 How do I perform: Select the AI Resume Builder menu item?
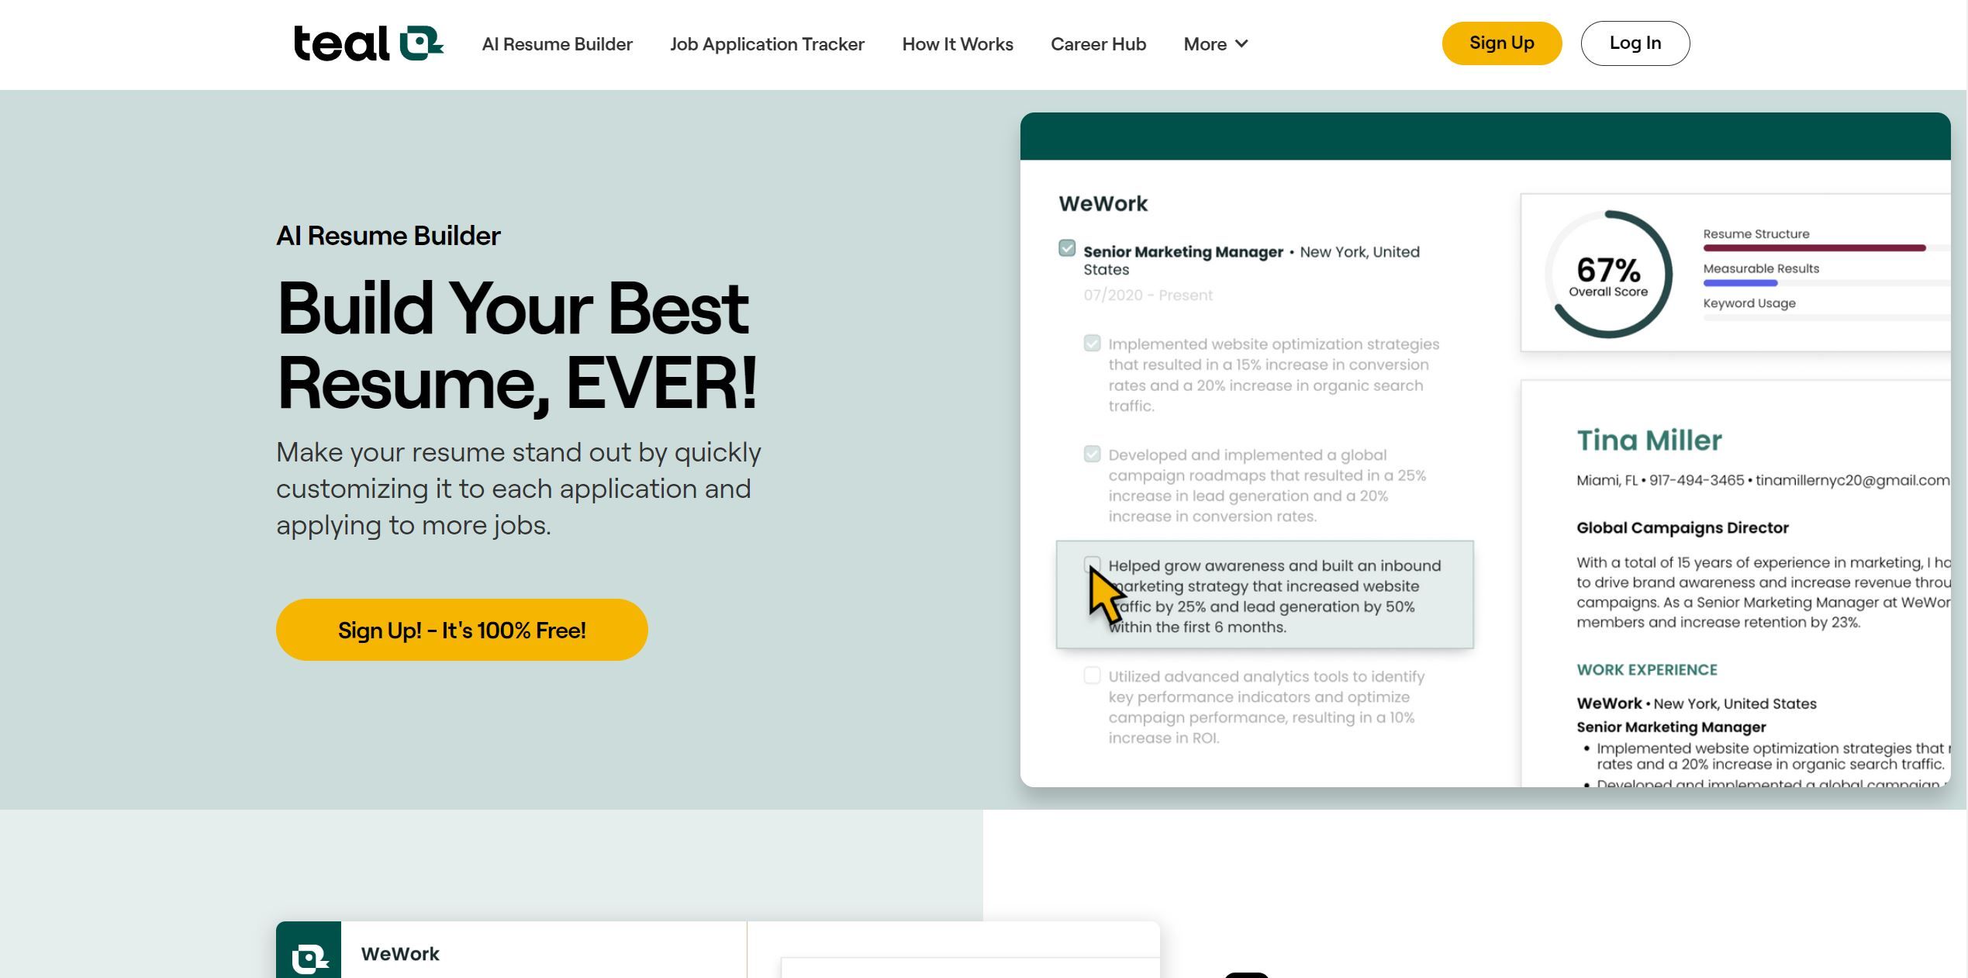(x=558, y=44)
